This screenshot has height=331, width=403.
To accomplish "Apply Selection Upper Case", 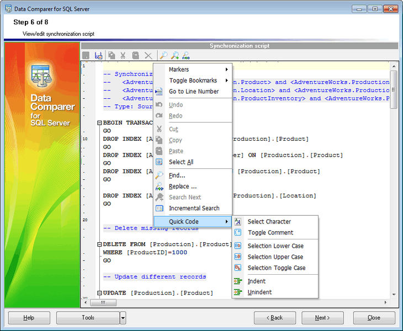I will pos(275,257).
